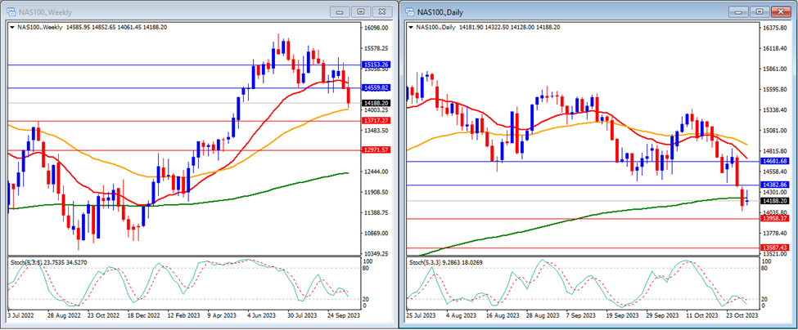Click the green moving average line in Daily chart

(x=585, y=217)
